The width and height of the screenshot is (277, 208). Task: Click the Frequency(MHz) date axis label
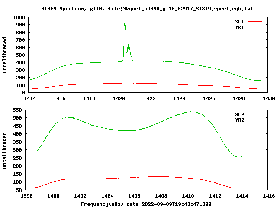point(146,204)
